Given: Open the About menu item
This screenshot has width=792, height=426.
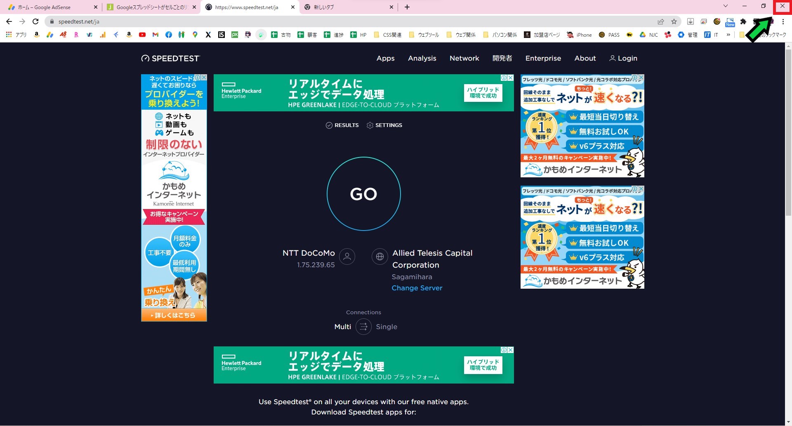Looking at the screenshot, I should (x=585, y=58).
